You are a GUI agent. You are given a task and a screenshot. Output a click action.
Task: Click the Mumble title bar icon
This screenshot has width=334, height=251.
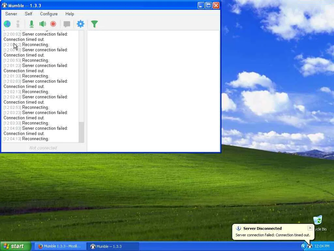pyautogui.click(x=5, y=5)
